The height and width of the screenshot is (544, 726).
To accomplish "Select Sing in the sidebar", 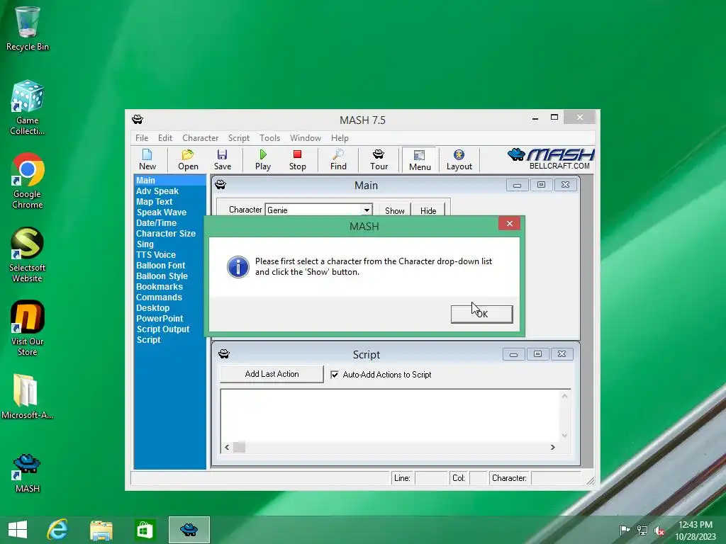I will pyautogui.click(x=145, y=244).
